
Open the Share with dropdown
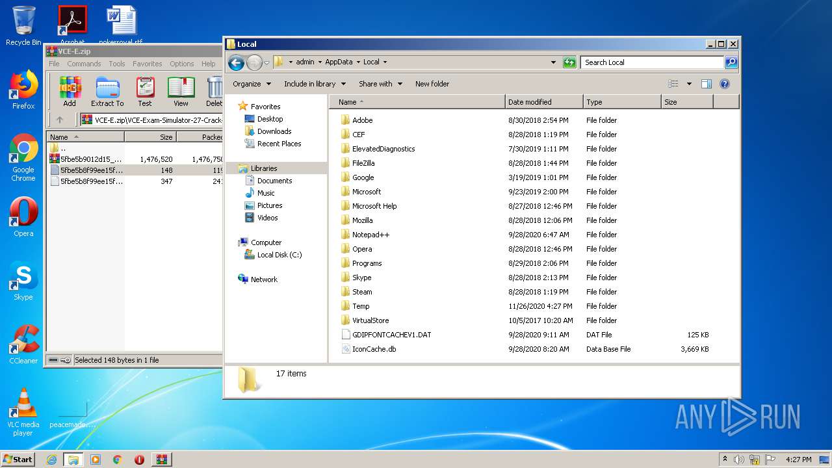point(380,84)
